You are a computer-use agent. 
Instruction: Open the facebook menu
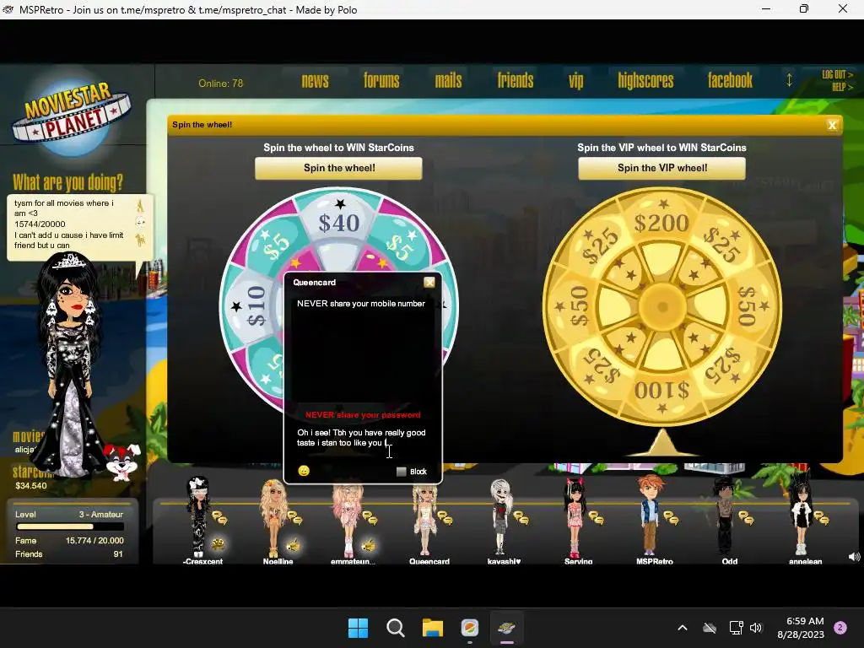[x=730, y=81]
